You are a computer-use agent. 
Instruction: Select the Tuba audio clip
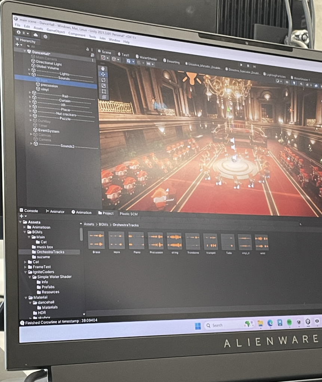pos(228,244)
